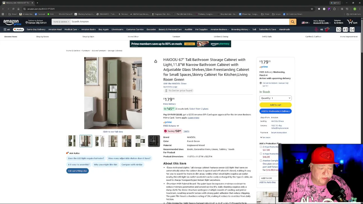Open the Kick bookmark
The width and height of the screenshot is (363, 204).
click(x=50, y=14)
